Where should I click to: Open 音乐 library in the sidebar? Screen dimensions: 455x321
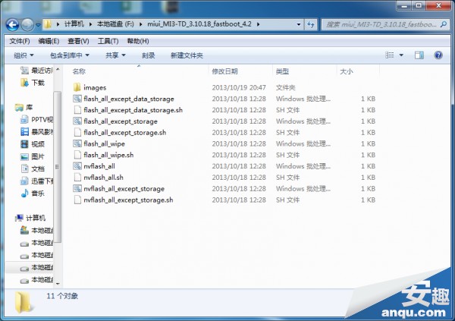(x=33, y=194)
